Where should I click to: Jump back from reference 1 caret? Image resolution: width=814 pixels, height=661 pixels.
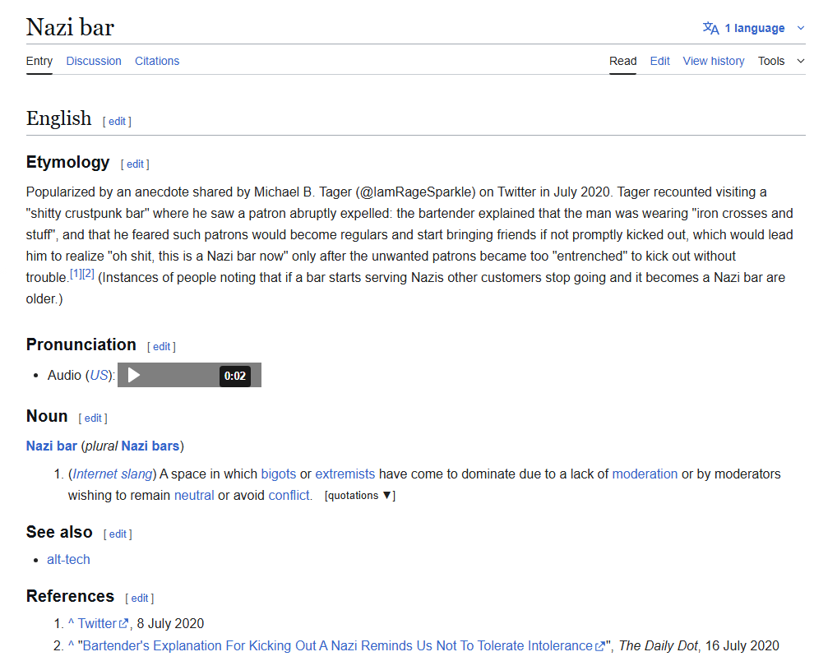pos(71,623)
